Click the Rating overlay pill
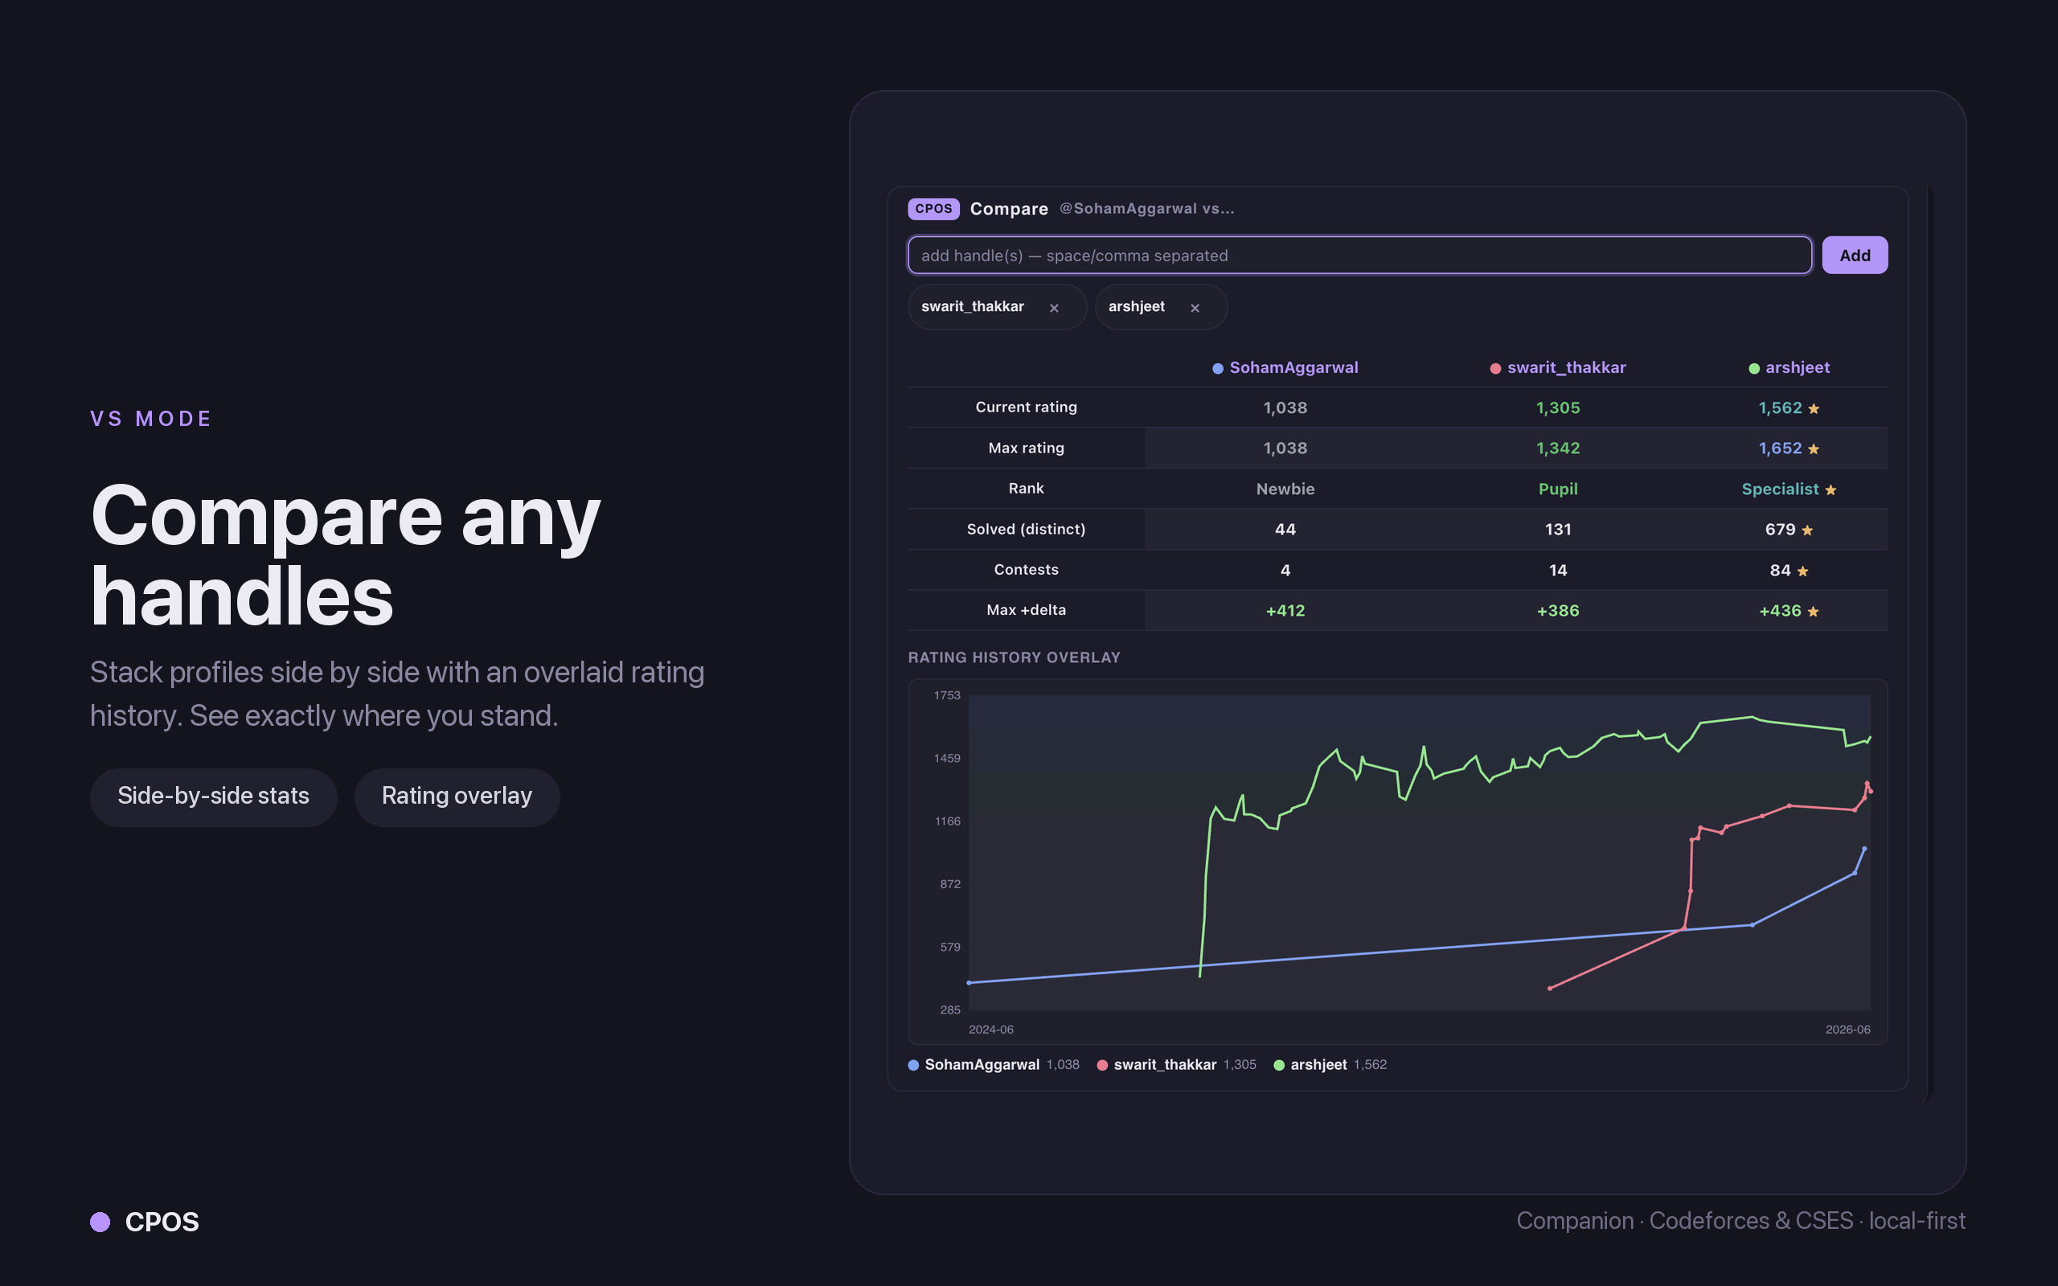This screenshot has width=2058, height=1286. point(457,797)
